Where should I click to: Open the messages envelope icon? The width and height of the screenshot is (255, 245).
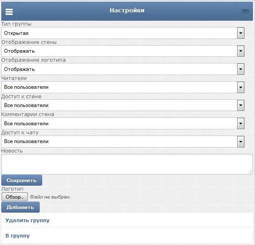245,12
